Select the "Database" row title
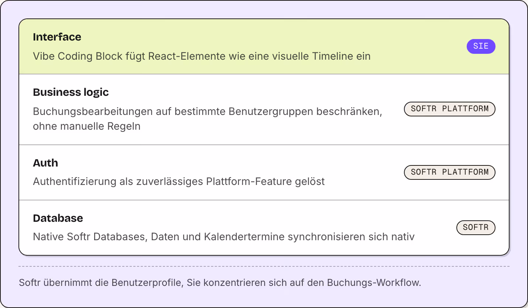This screenshot has height=308, width=528. (x=58, y=218)
